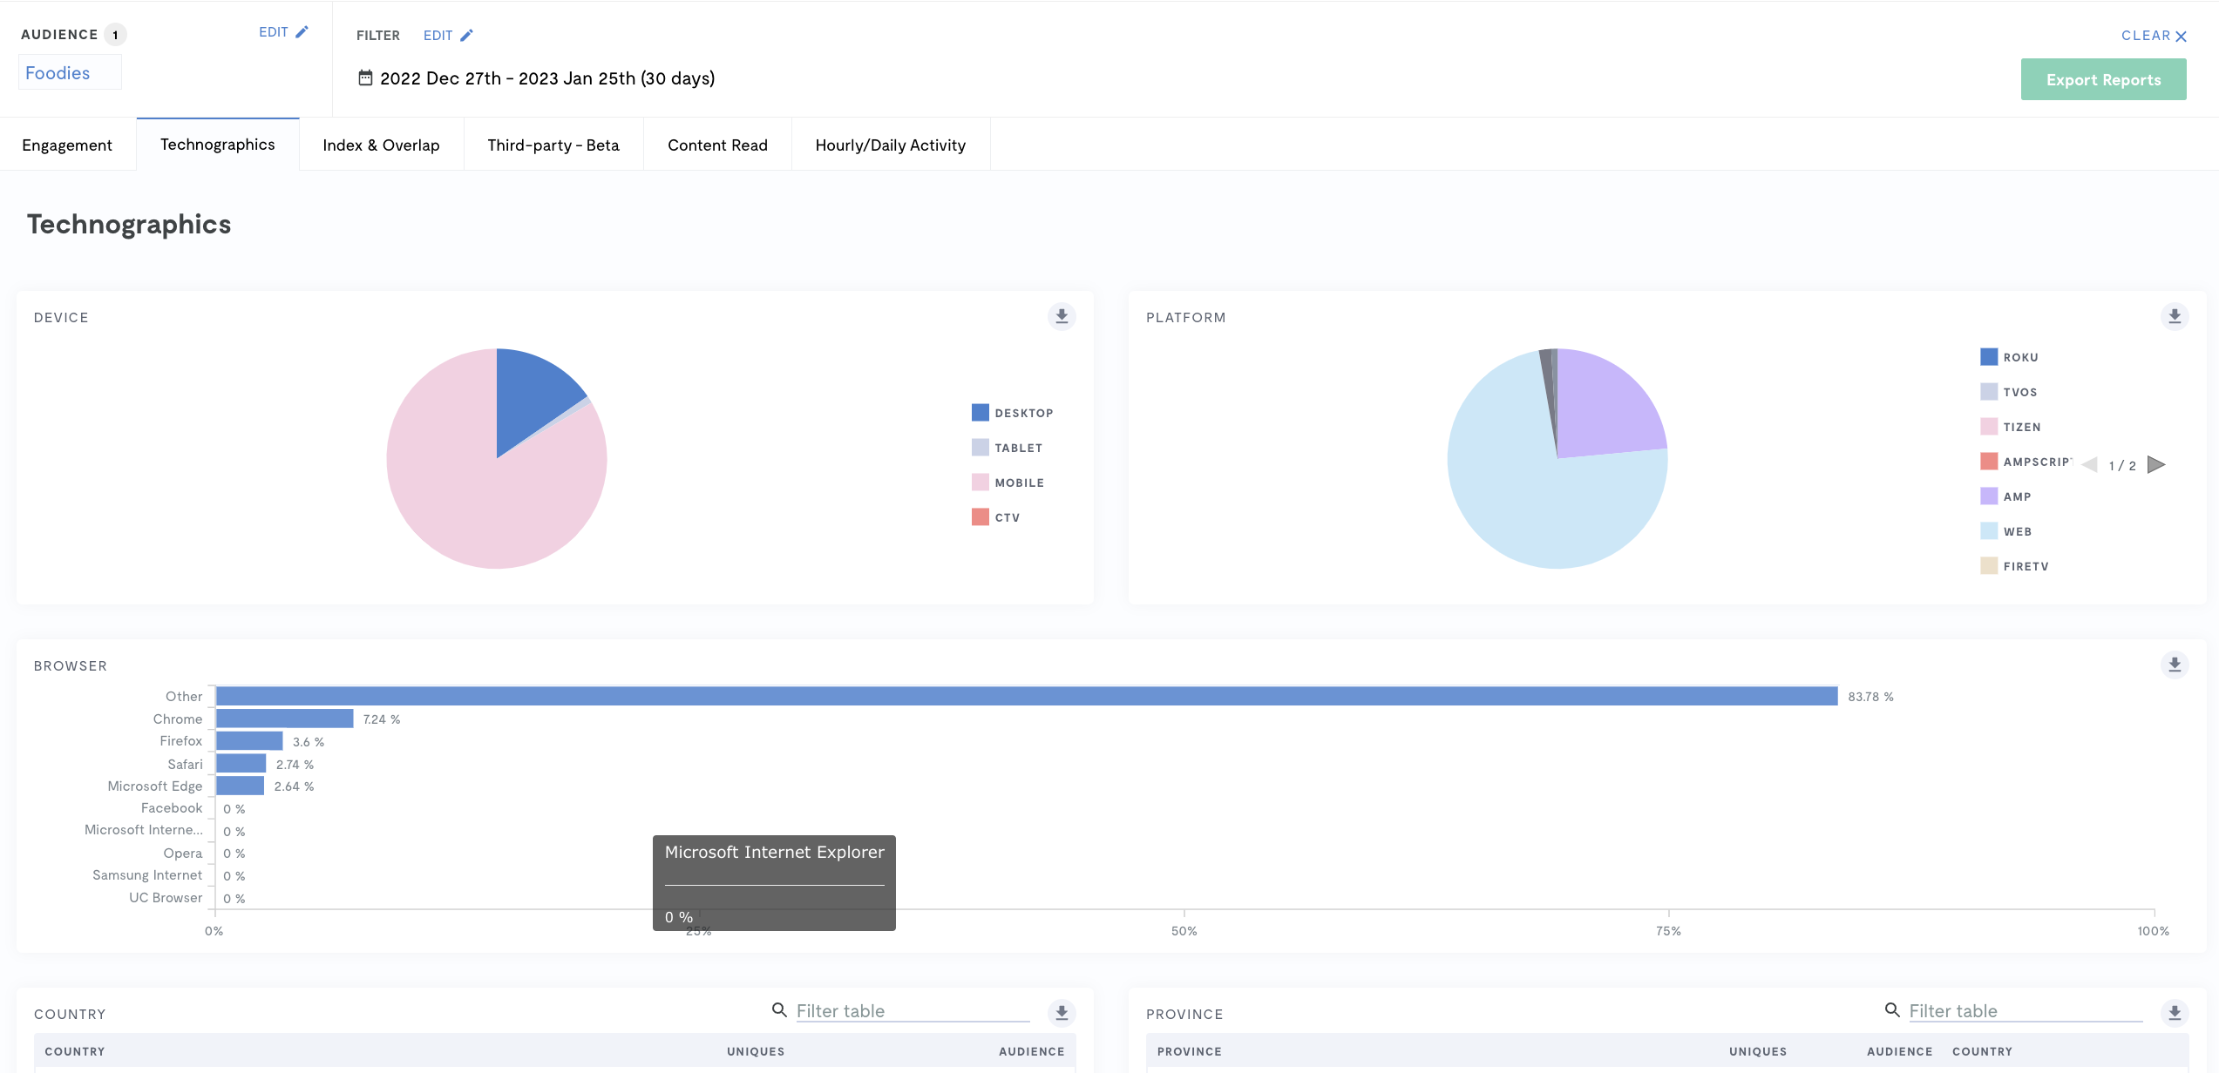Open the Third-party - Beta tab
This screenshot has width=2219, height=1073.
click(553, 145)
